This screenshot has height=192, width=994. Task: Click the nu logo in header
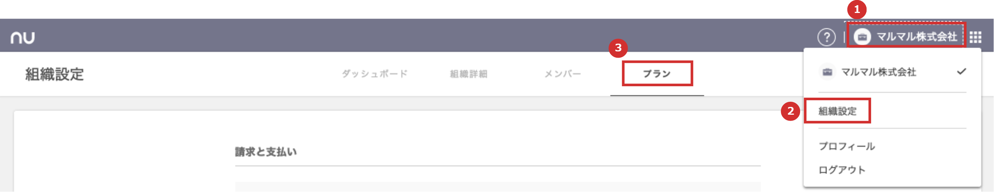click(22, 37)
